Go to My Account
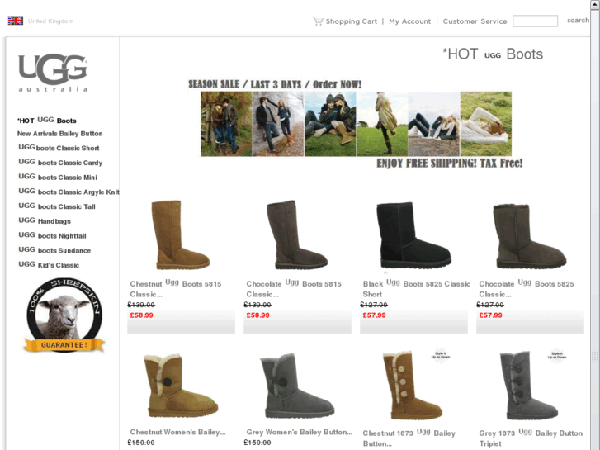The image size is (600, 450). [410, 21]
